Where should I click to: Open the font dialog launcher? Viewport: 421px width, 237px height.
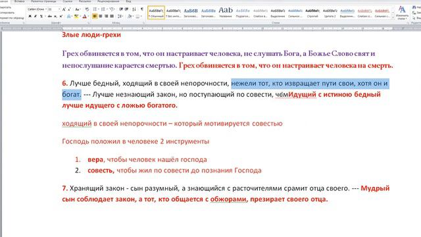pos(88,24)
